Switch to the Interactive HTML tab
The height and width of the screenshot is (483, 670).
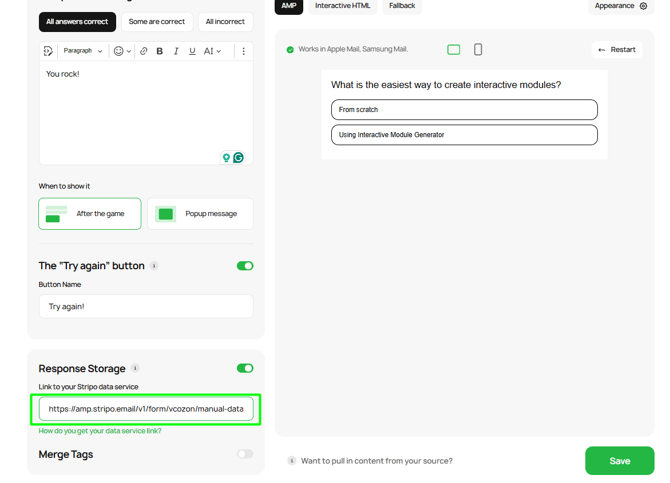(343, 6)
